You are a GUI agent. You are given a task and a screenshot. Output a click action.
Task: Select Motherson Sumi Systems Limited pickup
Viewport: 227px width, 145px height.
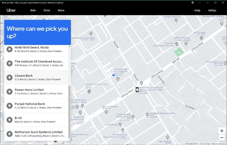36,134
